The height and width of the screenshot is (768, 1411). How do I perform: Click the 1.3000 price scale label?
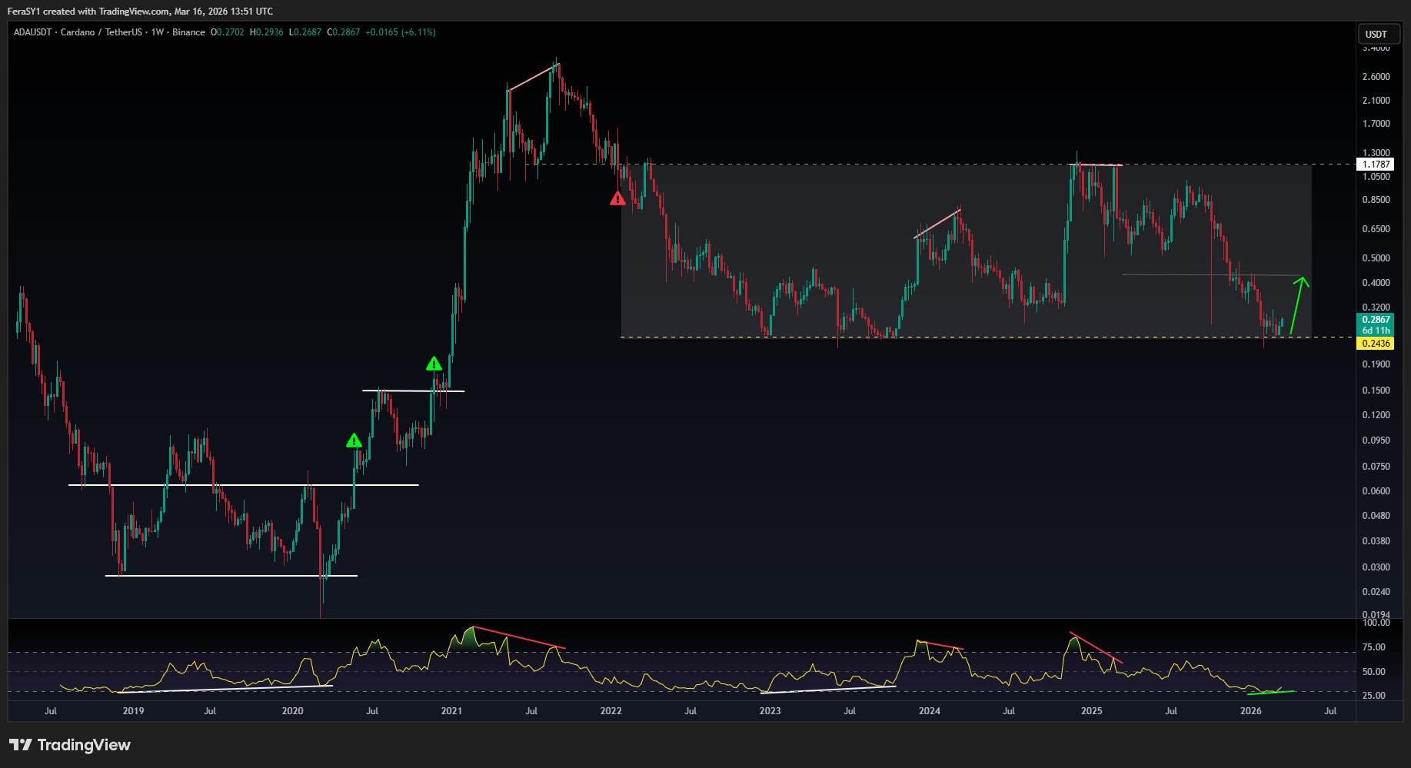(x=1376, y=153)
